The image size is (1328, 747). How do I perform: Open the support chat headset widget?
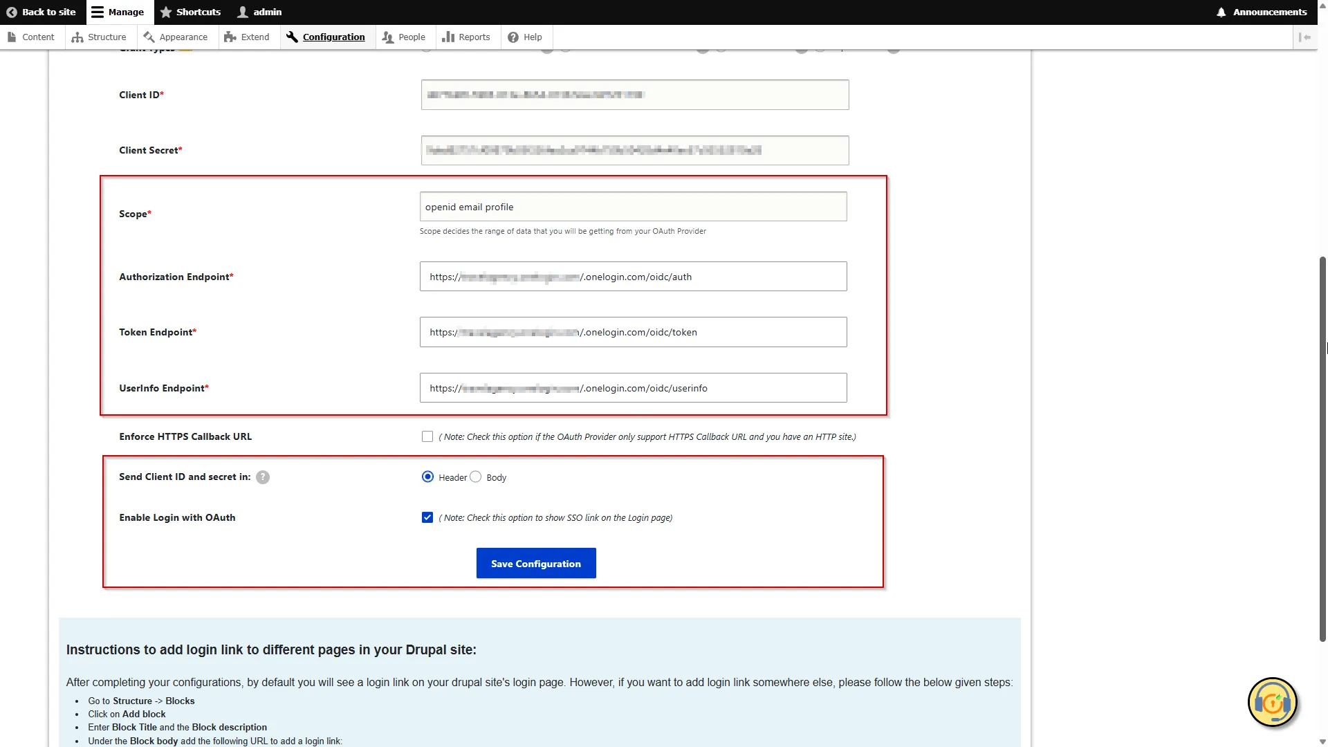tap(1273, 703)
